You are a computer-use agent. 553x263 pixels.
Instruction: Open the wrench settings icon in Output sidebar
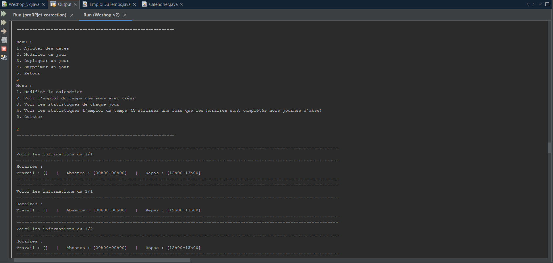tap(4, 58)
